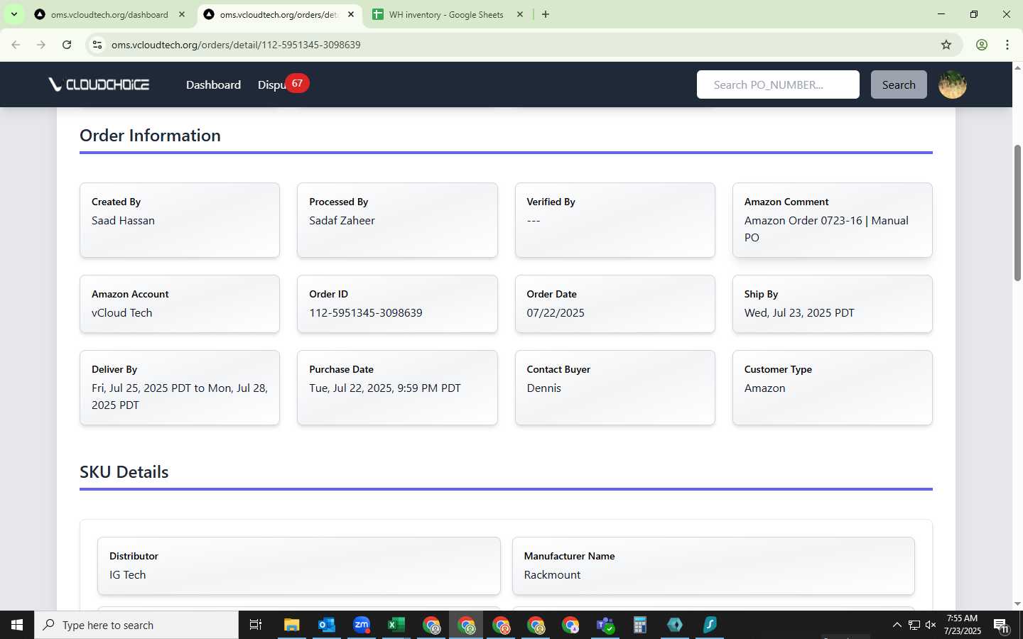Image resolution: width=1023 pixels, height=639 pixels.
Task: Click Purchase Date value Tue, Jul 22
Action: pos(385,388)
